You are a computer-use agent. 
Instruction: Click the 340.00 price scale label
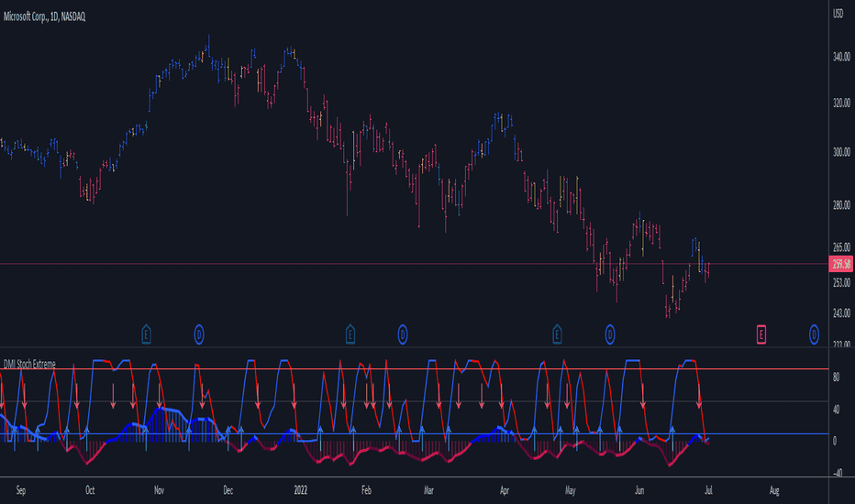841,57
